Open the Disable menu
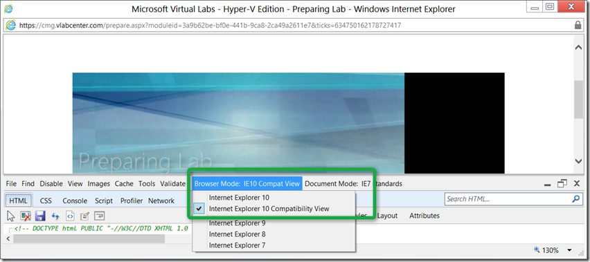 tap(51, 184)
